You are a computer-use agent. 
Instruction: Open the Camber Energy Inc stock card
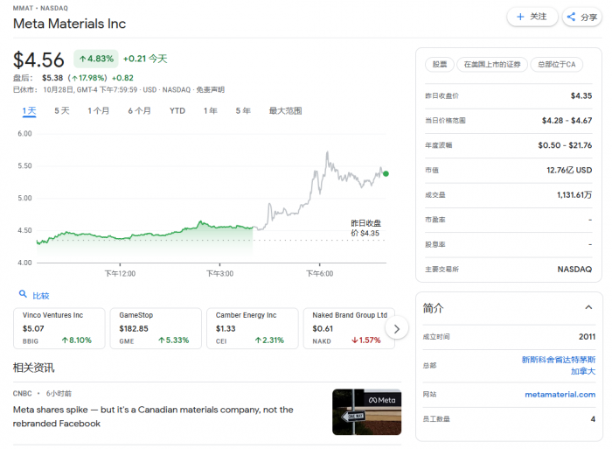(x=251, y=327)
